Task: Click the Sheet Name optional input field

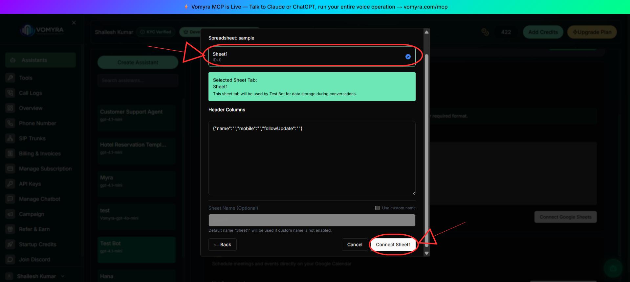Action: pos(312,220)
